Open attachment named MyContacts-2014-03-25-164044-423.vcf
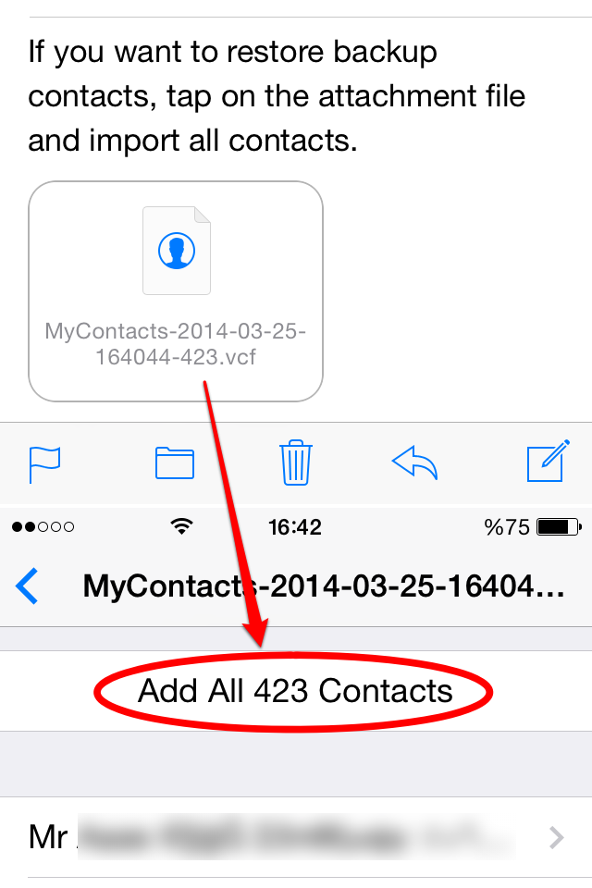Screen dimensions: 592x888 click(176, 291)
